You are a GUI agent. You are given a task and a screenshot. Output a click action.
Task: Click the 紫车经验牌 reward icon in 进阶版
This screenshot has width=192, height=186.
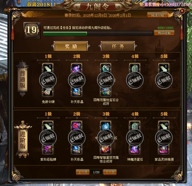coord(48,150)
